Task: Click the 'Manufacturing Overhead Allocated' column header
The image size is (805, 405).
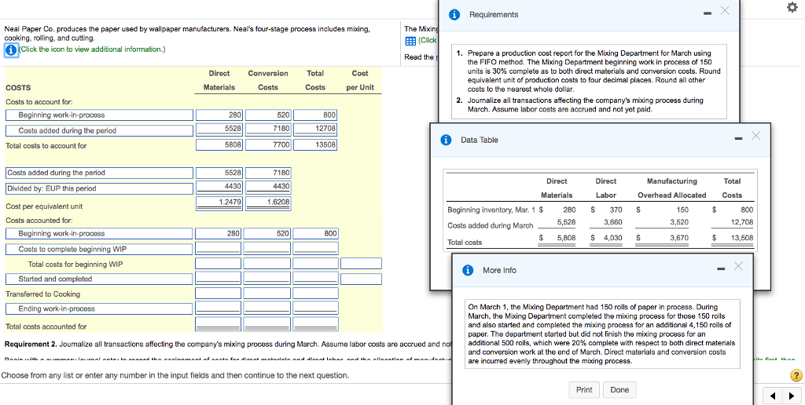Action: coord(671,188)
